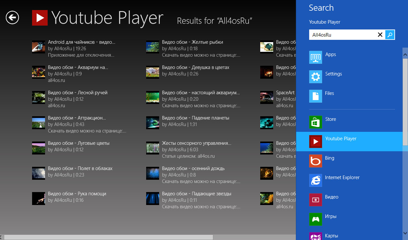Choose Игры app icon in search list
This screenshot has height=240, width=408.
click(315, 219)
